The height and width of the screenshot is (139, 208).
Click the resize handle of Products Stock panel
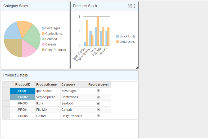pos(137,68)
